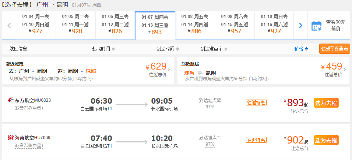Screen dimensions: 352x160
Task: Click the Hainan Airlines logo
Action: pos(10,138)
